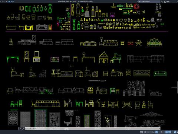The width and height of the screenshot is (178, 134).
Task: Open command line customize wrench icon
Action: click(23, 129)
